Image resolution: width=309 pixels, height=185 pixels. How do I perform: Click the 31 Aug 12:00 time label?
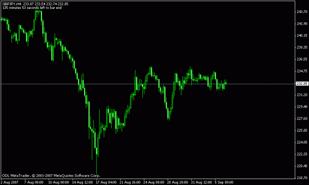[201, 182]
